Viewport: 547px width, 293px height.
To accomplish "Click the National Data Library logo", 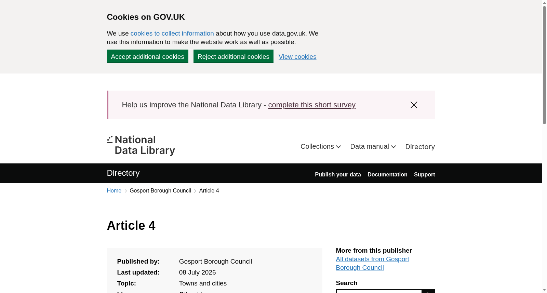I will pyautogui.click(x=141, y=145).
